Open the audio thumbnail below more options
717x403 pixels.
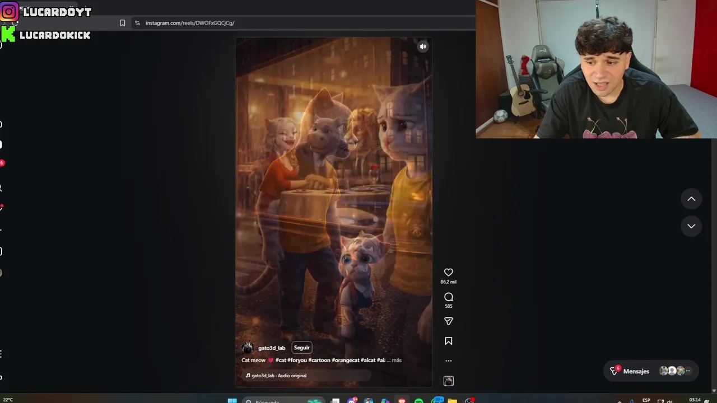pyautogui.click(x=448, y=381)
